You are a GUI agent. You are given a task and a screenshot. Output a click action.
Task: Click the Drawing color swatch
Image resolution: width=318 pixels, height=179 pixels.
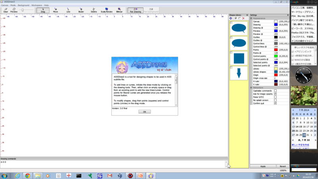[276, 25]
